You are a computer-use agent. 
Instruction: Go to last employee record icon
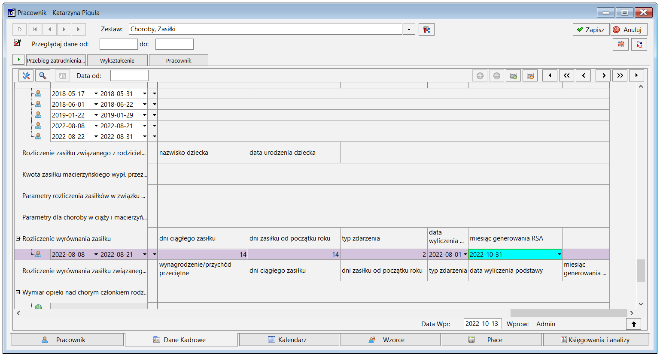click(x=79, y=30)
